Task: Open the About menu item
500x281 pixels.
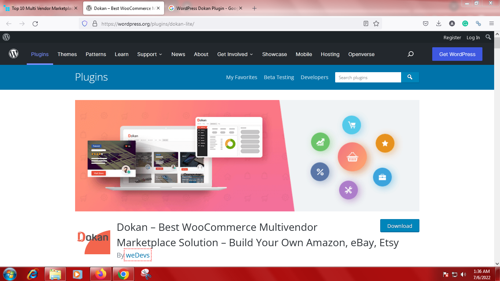Action: point(201,54)
